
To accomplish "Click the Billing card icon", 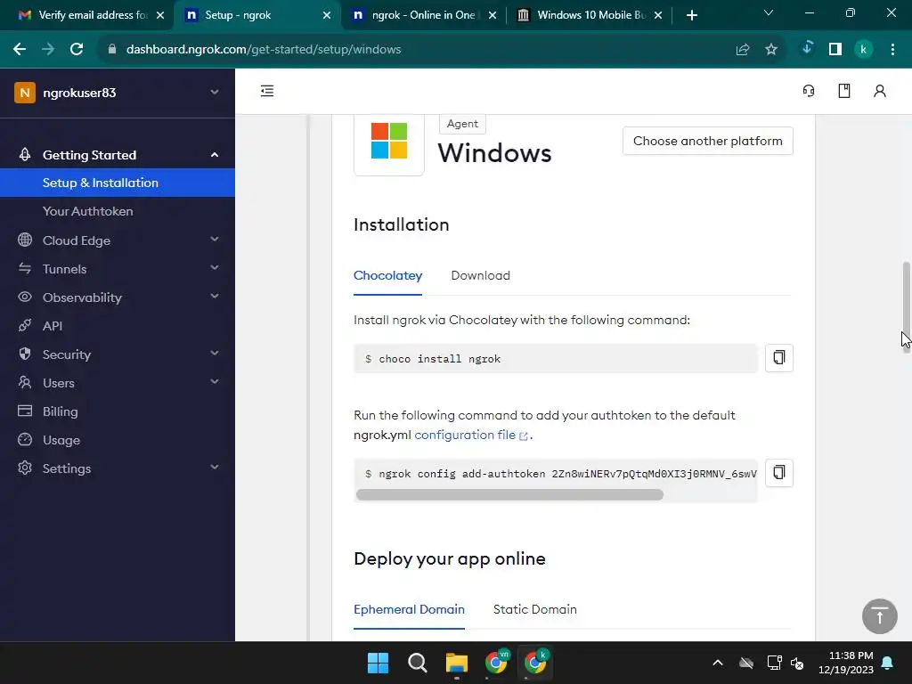I will point(24,411).
